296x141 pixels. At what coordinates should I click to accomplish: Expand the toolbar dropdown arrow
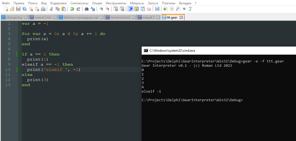pos(184,9)
